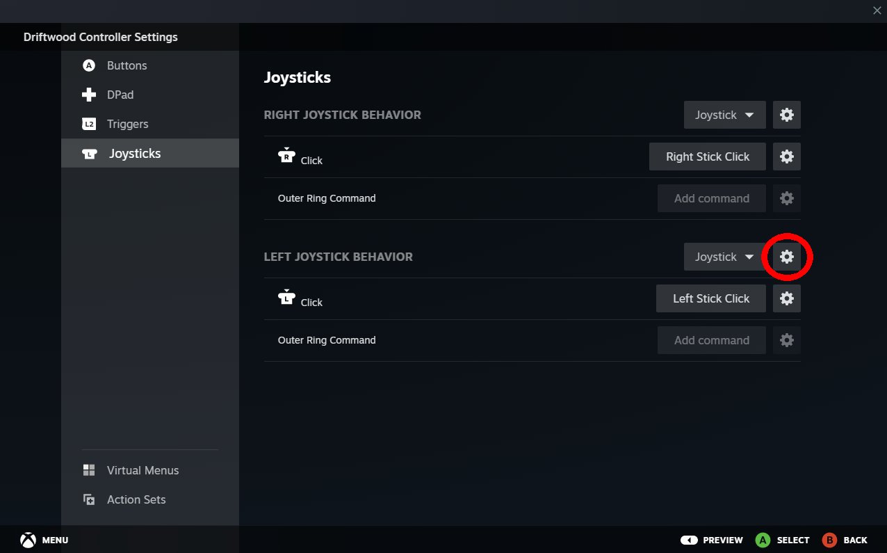Click Outer Ring Command under right joystick

[327, 198]
